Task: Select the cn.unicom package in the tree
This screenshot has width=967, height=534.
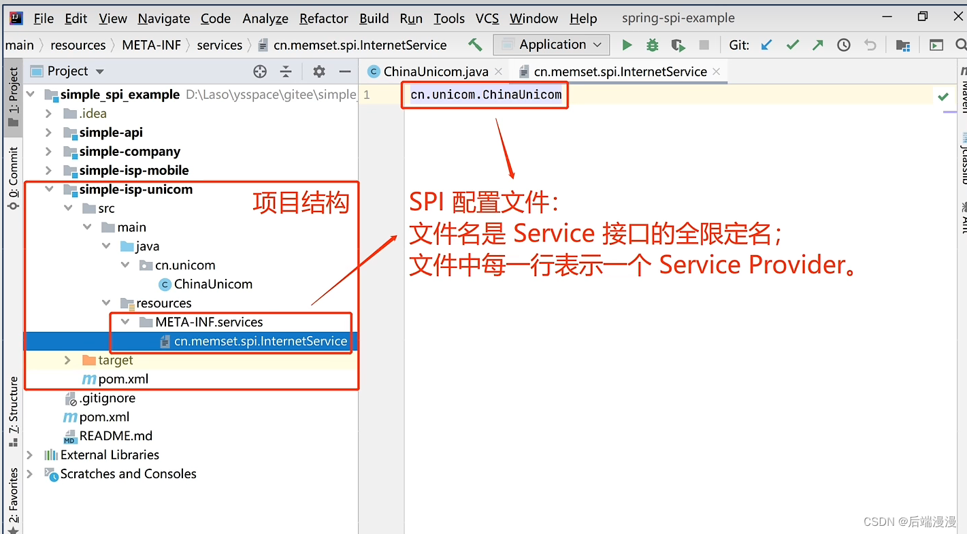Action: tap(185, 265)
